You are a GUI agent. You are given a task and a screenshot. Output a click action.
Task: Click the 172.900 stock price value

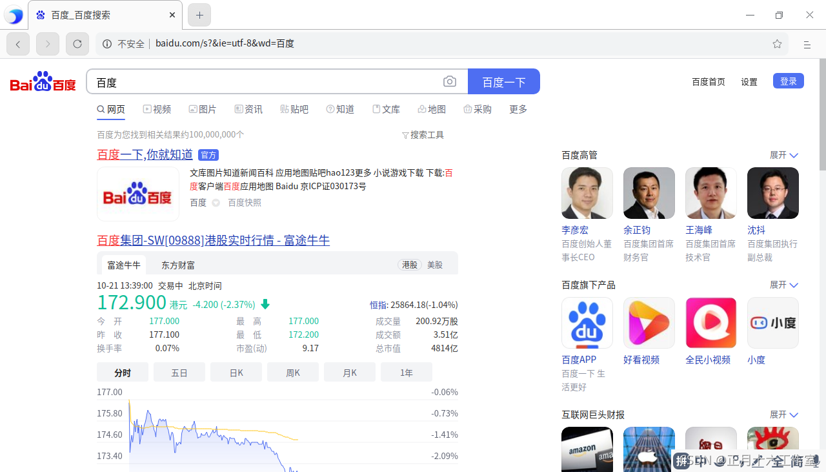132,303
